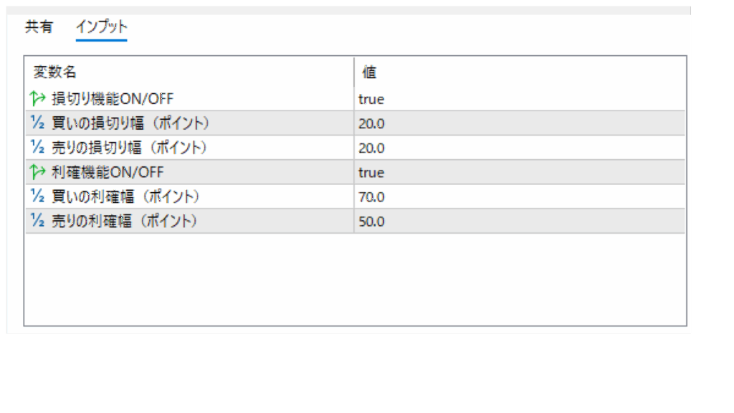
Task: Toggle the 損切り機能ON/OFF true value
Action: point(371,100)
